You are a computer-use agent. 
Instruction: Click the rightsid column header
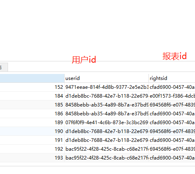(x=172, y=78)
